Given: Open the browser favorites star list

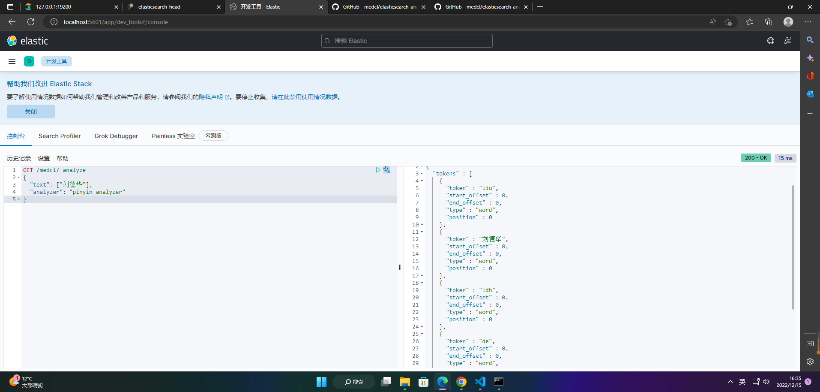Looking at the screenshot, I should point(749,22).
